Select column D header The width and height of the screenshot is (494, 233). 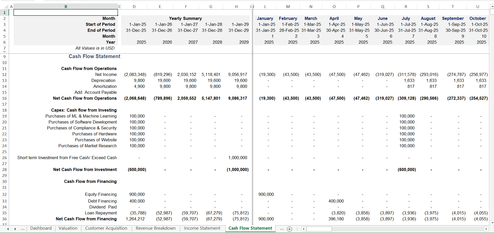point(134,7)
